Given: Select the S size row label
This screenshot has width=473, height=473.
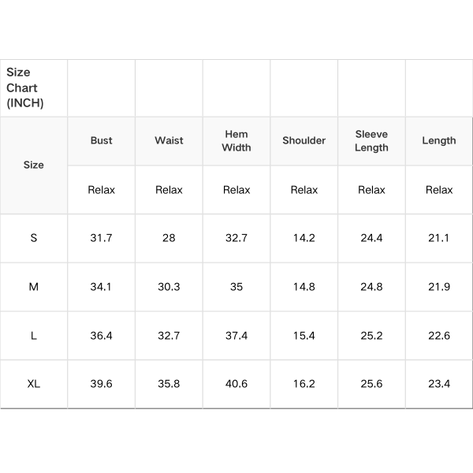Looking at the screenshot, I should click(33, 238).
